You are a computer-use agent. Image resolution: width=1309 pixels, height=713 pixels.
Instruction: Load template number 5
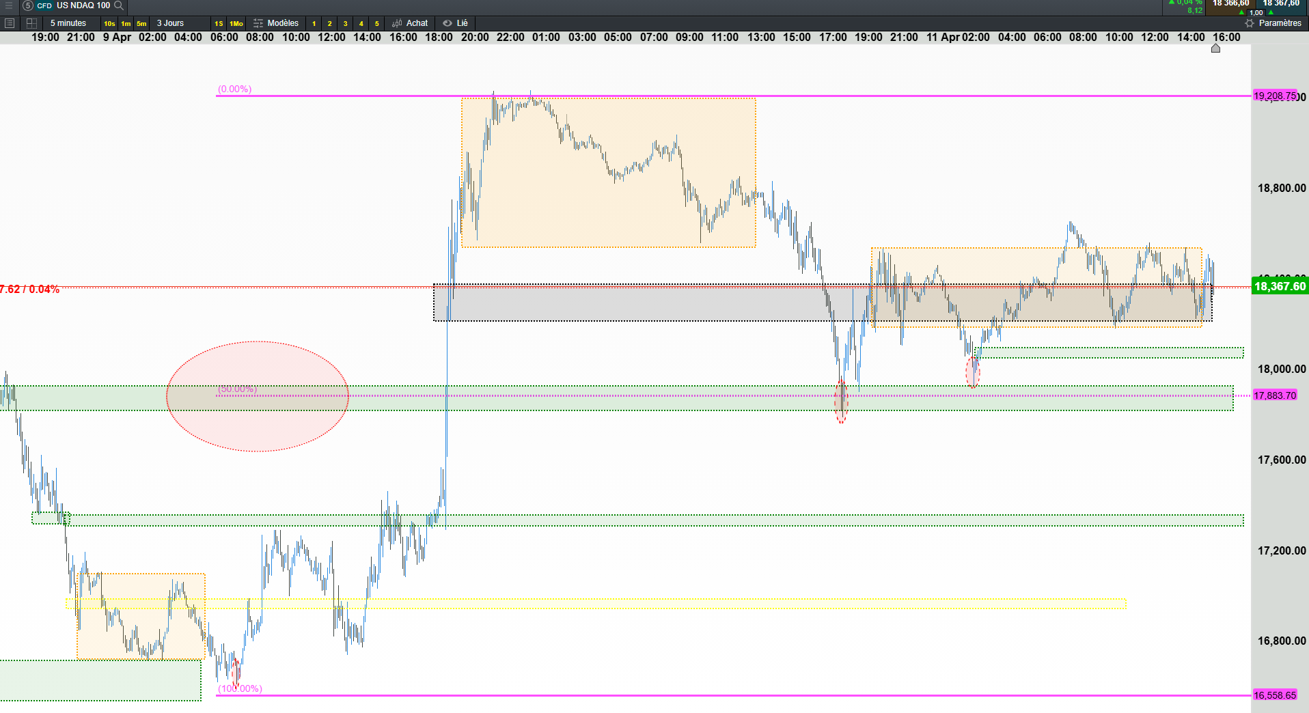pyautogui.click(x=377, y=23)
